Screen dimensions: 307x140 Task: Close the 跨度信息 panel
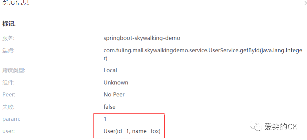(305, 4)
